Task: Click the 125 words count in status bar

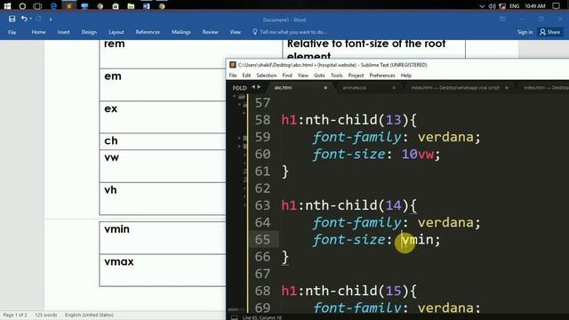Action: pyautogui.click(x=46, y=315)
